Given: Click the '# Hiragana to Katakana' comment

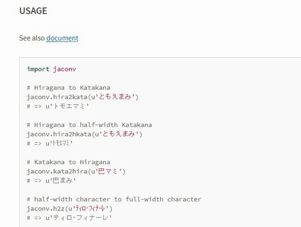Looking at the screenshot, I should pos(69,88).
